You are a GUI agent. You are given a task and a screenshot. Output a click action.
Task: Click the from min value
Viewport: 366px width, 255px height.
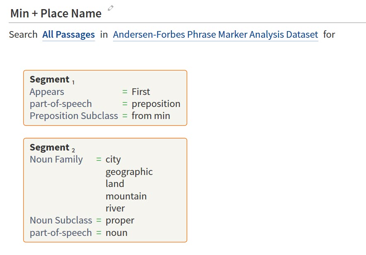point(151,116)
